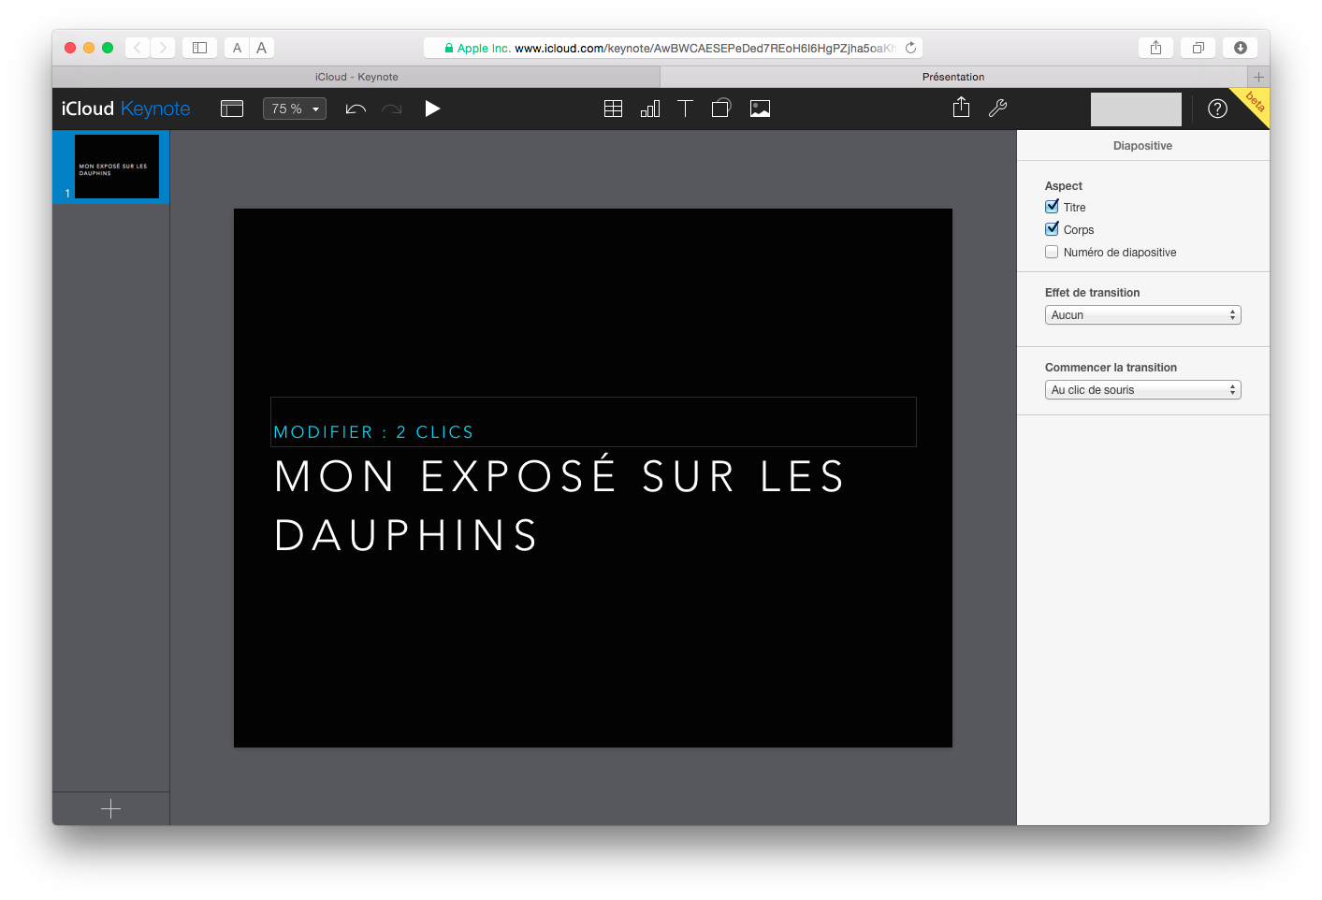Image resolution: width=1322 pixels, height=900 pixels.
Task: Open the 75 % zoom dropdown
Action: (x=295, y=109)
